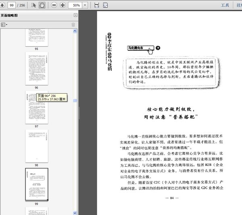
Task: Select page 97 thumbnail
Action: pyautogui.click(x=37, y=107)
